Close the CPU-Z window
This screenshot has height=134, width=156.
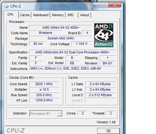coord(115,5)
